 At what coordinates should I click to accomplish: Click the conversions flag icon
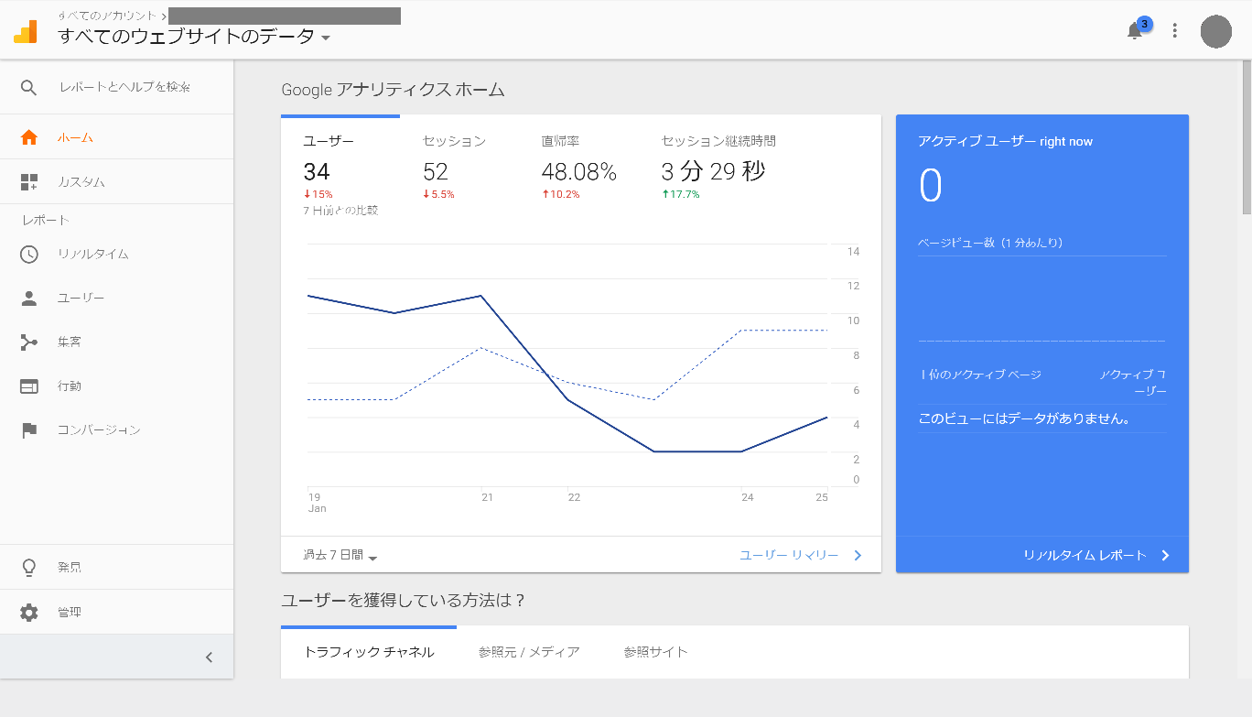(x=29, y=429)
